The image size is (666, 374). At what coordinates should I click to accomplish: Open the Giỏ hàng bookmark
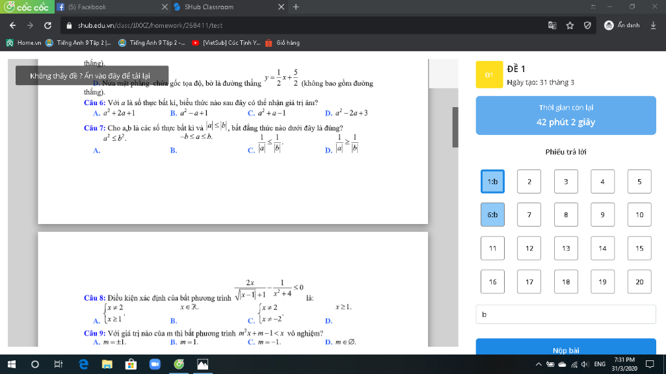(x=282, y=43)
